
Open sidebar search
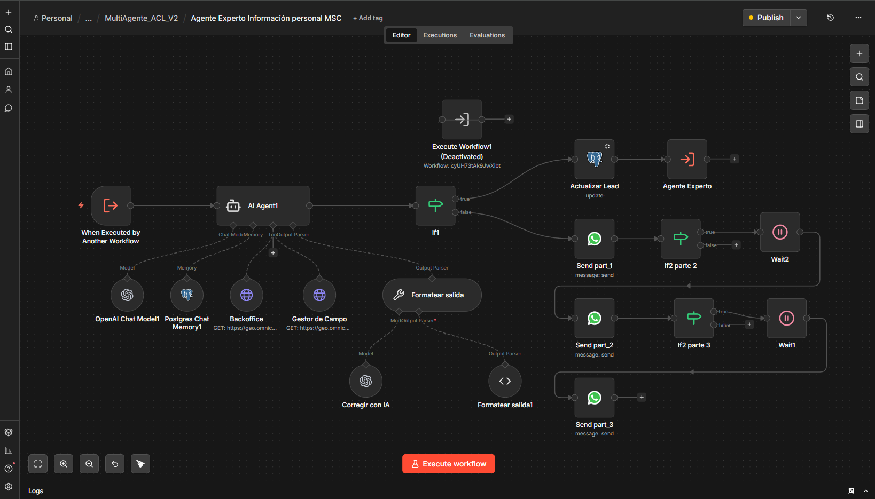tap(9, 29)
